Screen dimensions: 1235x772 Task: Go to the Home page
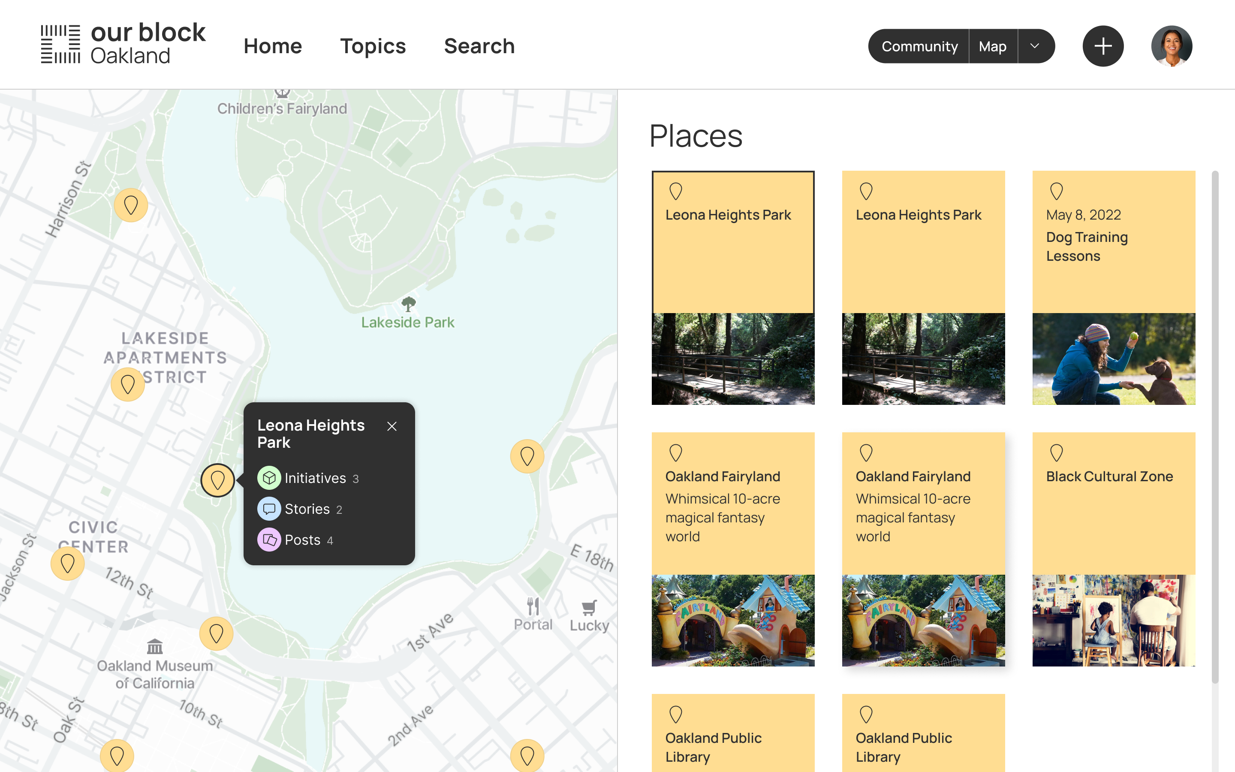click(x=273, y=46)
